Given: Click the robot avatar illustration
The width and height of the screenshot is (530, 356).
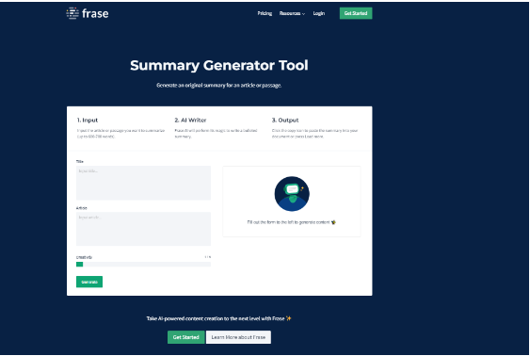Looking at the screenshot, I should click(292, 194).
